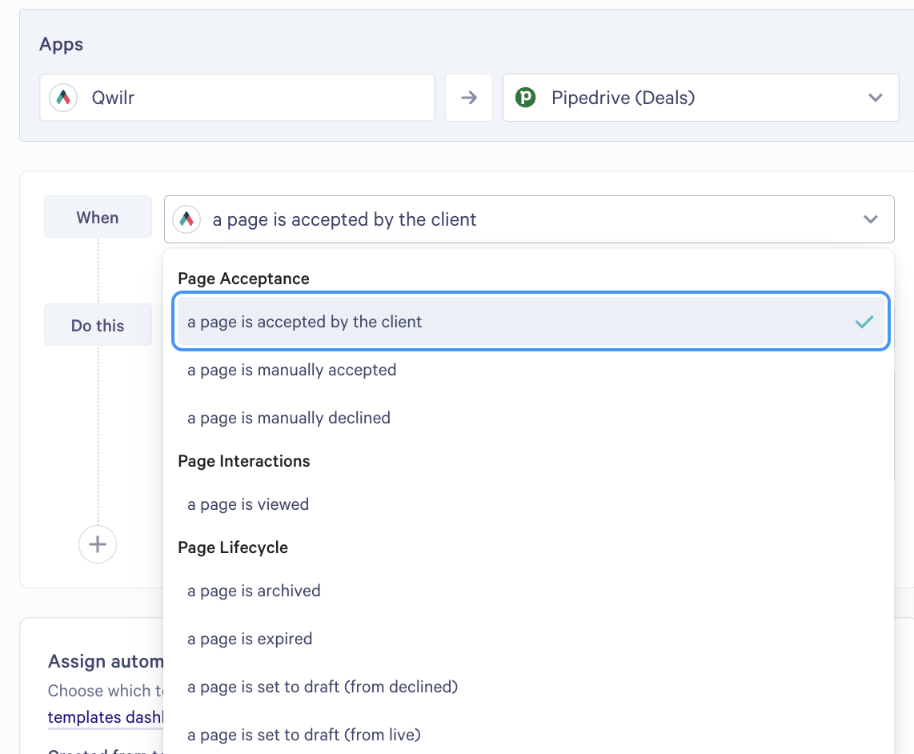
Task: Choose 'a page is manually declined' trigger
Action: pyautogui.click(x=529, y=418)
